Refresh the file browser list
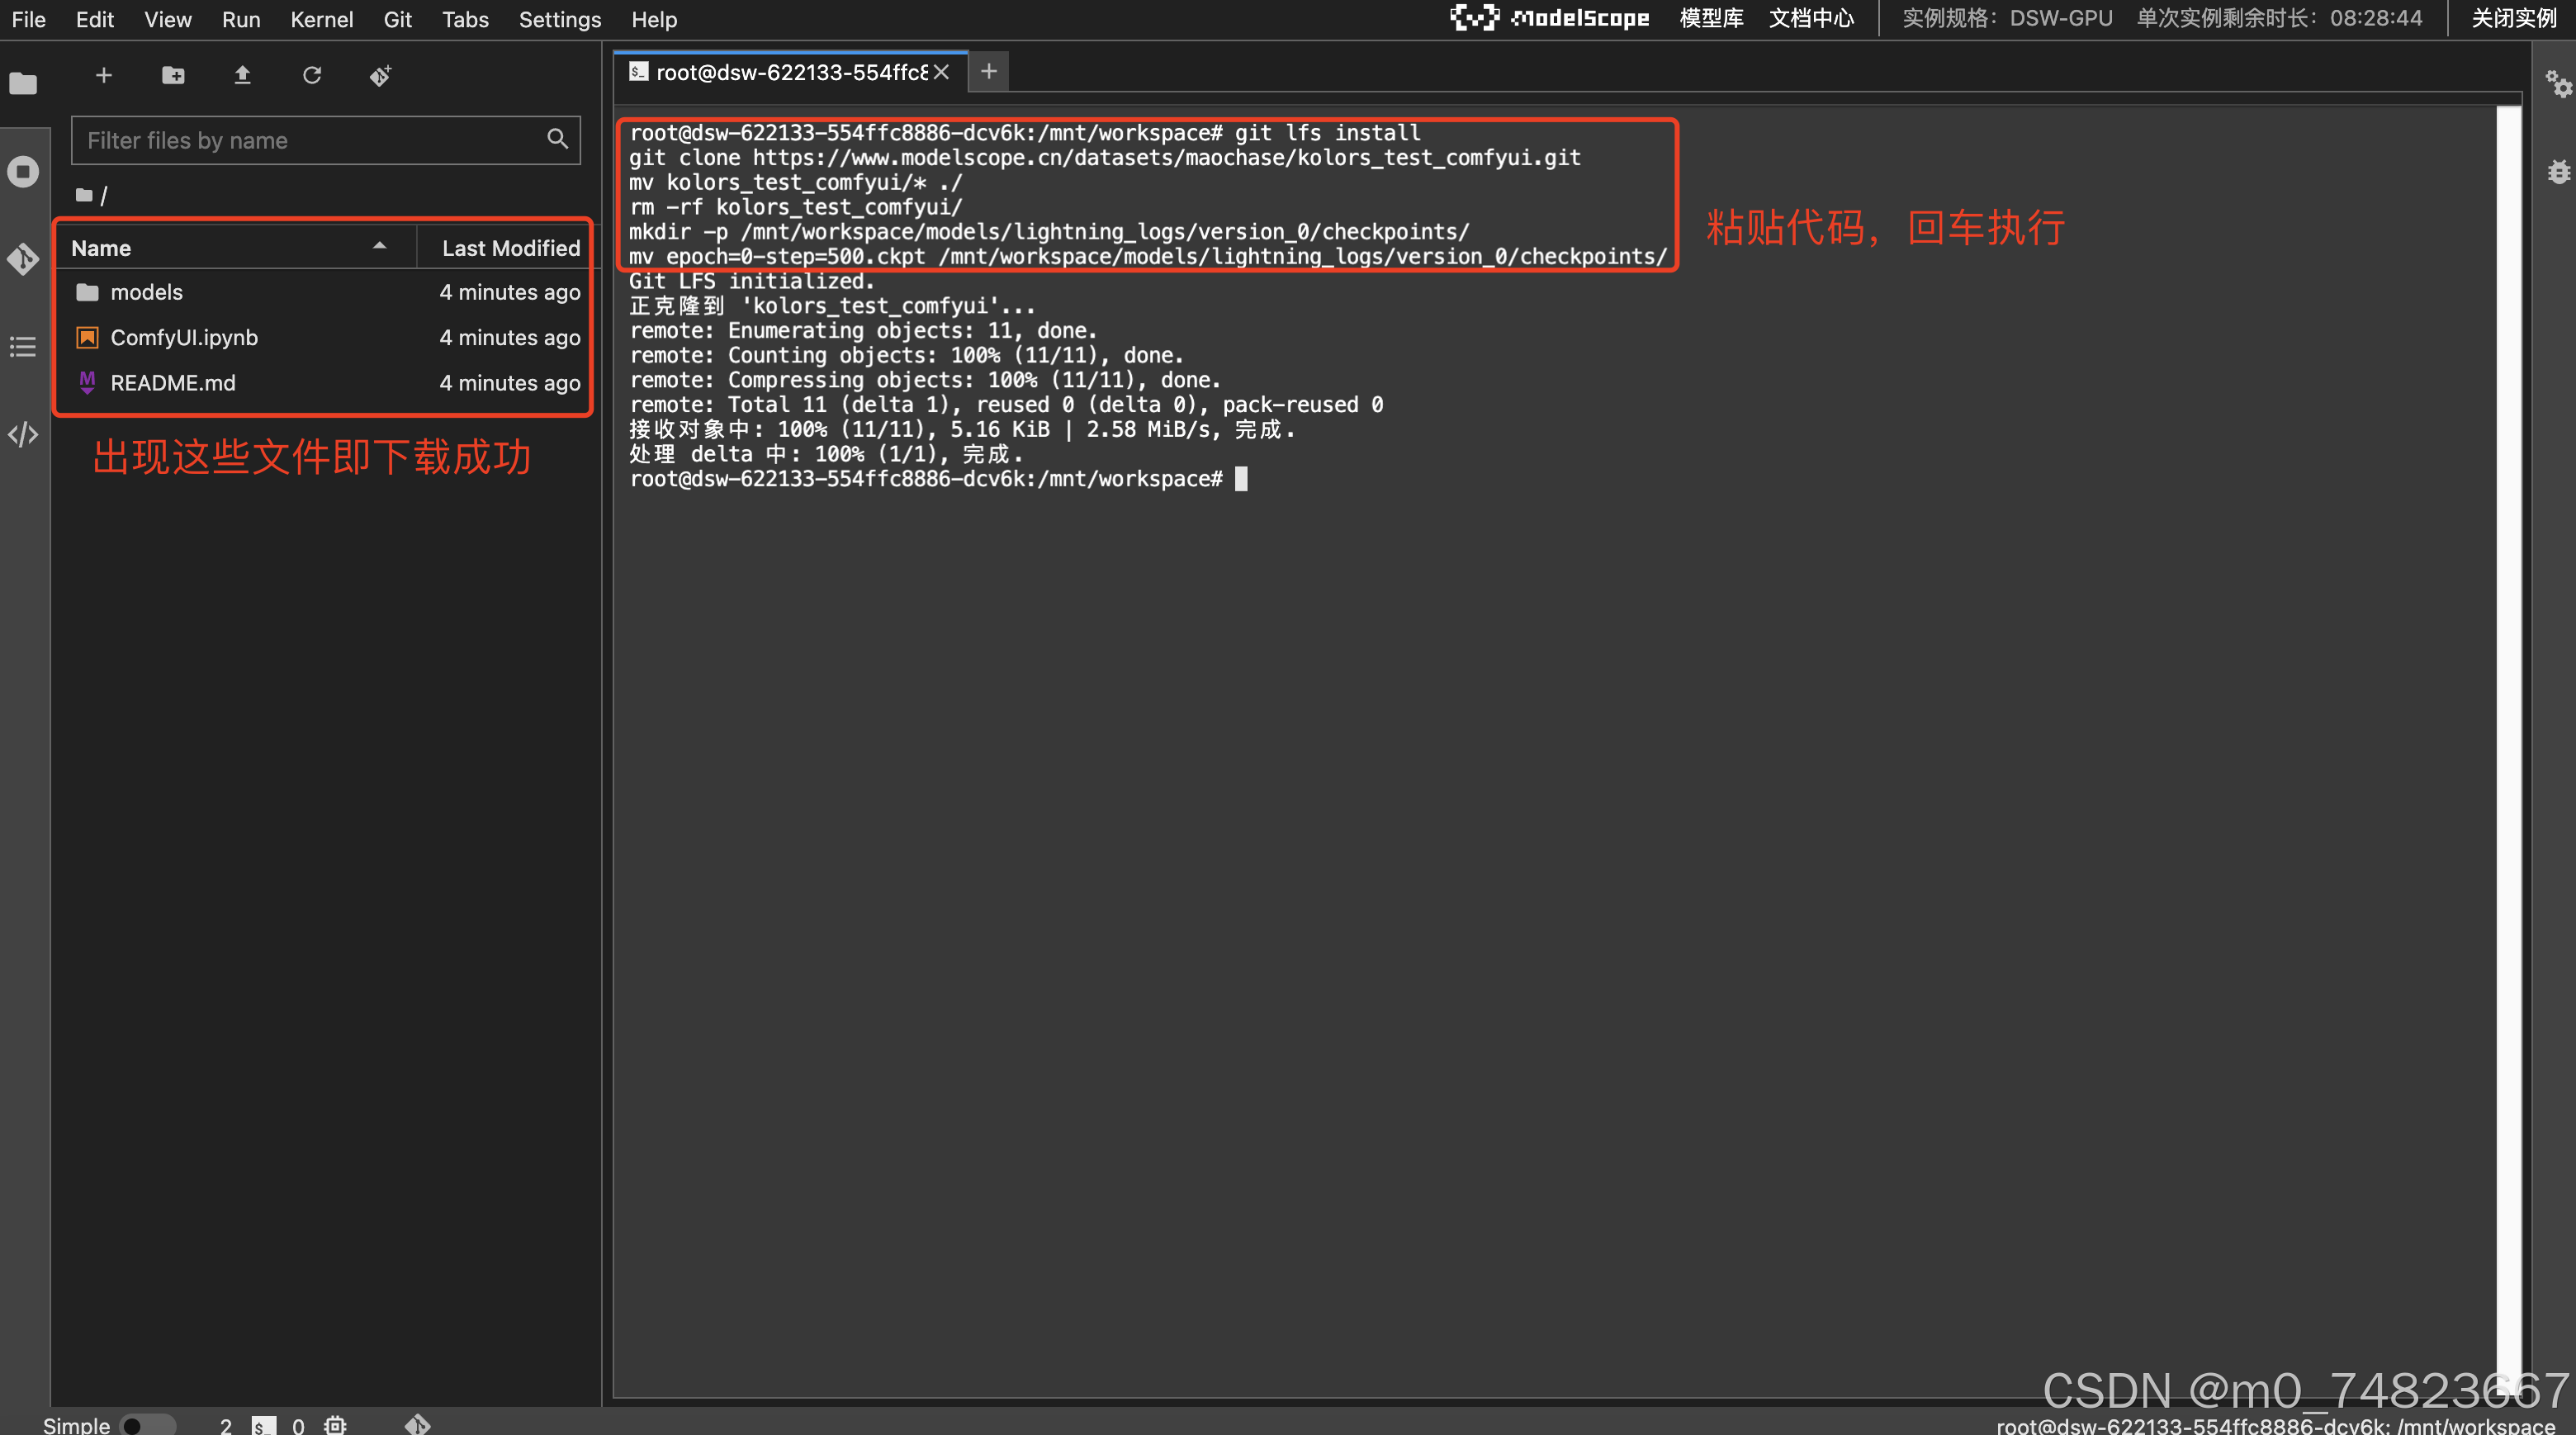2576x1435 pixels. 312,75
